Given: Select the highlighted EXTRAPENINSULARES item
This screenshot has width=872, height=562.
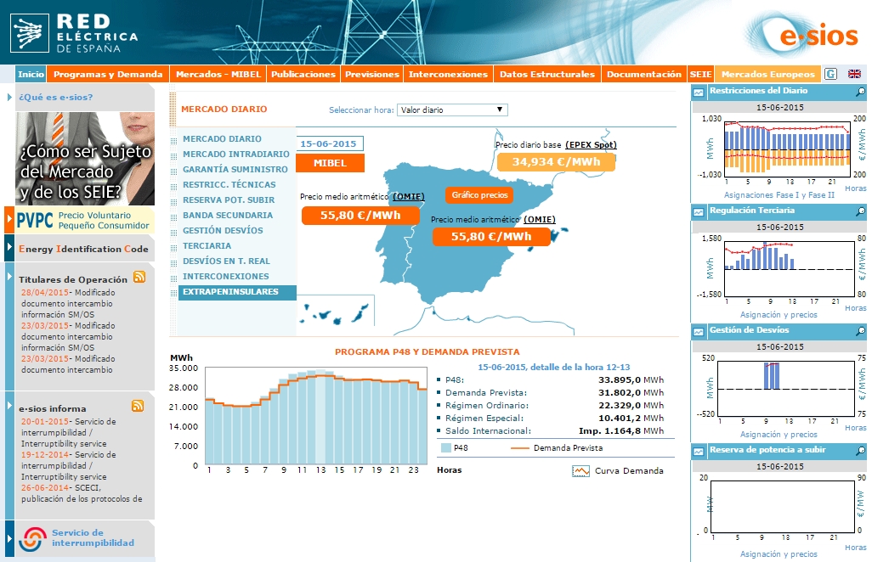Looking at the screenshot, I should click(237, 292).
